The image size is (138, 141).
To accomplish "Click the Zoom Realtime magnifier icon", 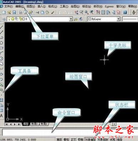I will point(81,12).
